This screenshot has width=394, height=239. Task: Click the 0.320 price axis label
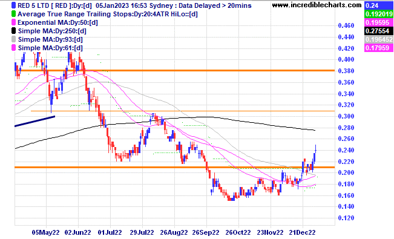(346, 105)
